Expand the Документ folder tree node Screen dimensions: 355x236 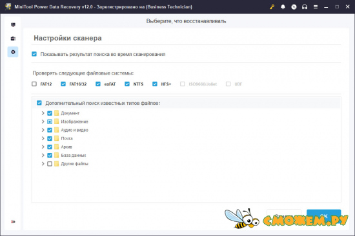(43, 113)
